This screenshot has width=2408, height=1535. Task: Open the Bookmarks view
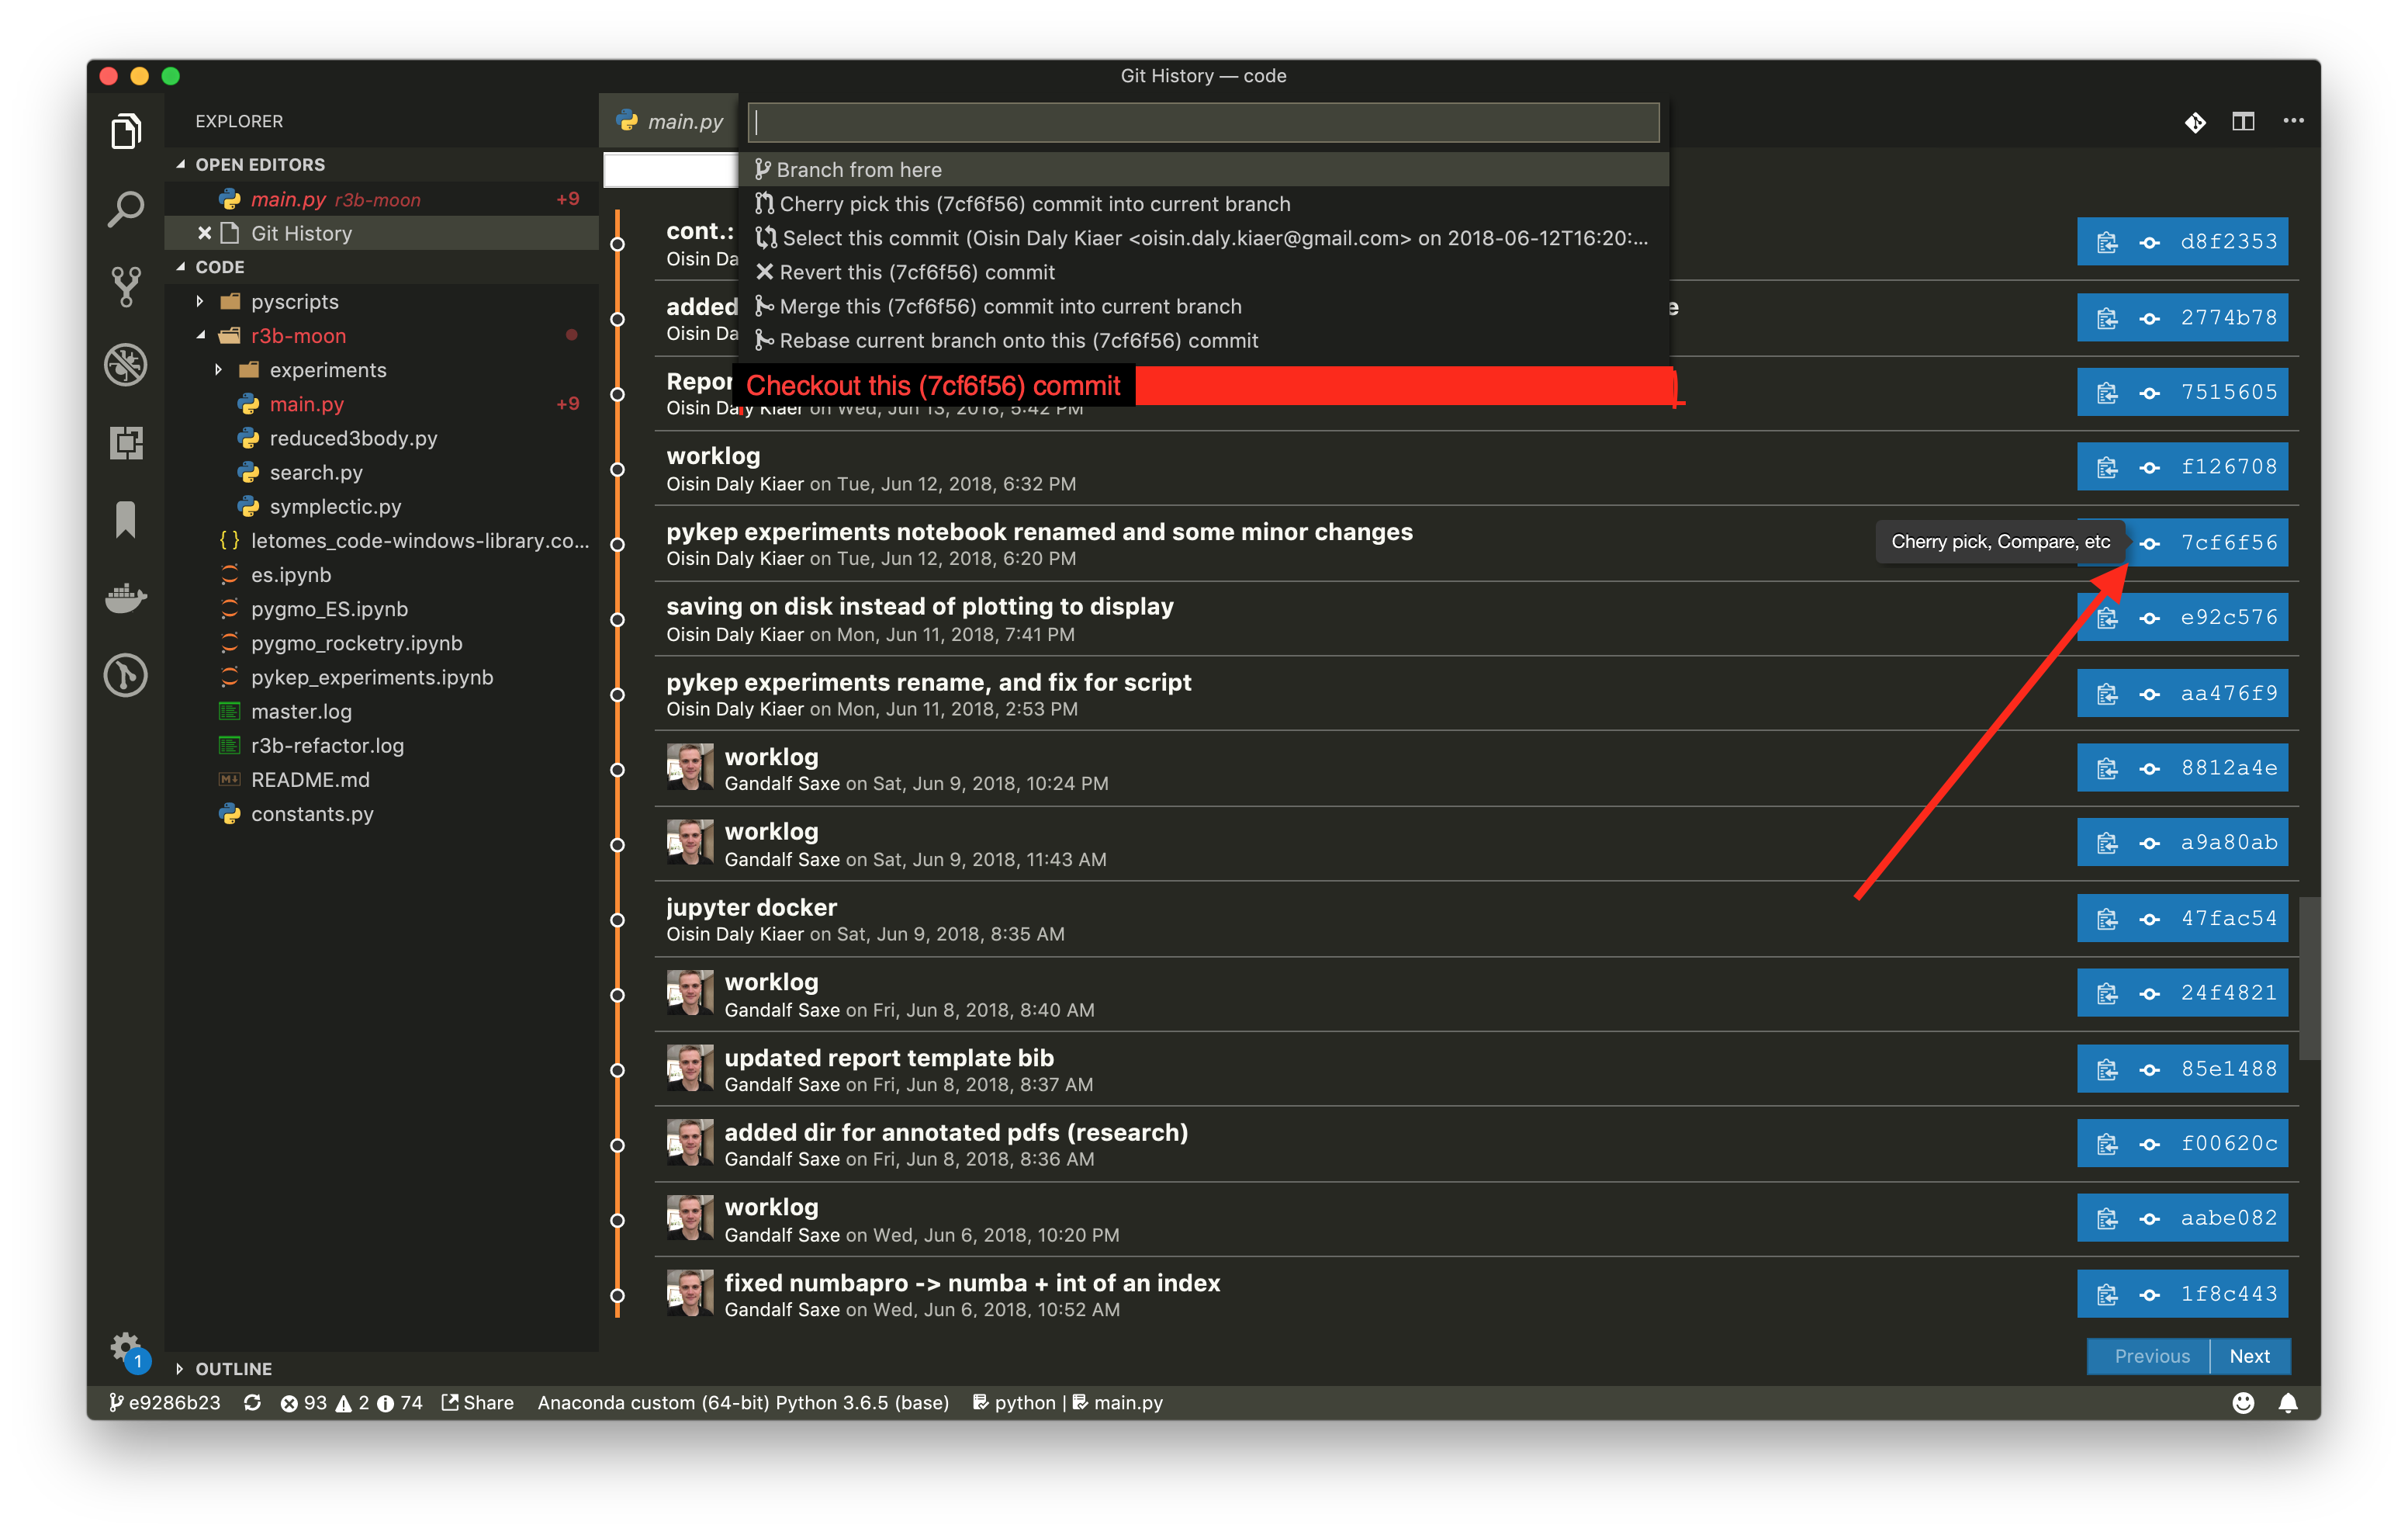click(125, 521)
